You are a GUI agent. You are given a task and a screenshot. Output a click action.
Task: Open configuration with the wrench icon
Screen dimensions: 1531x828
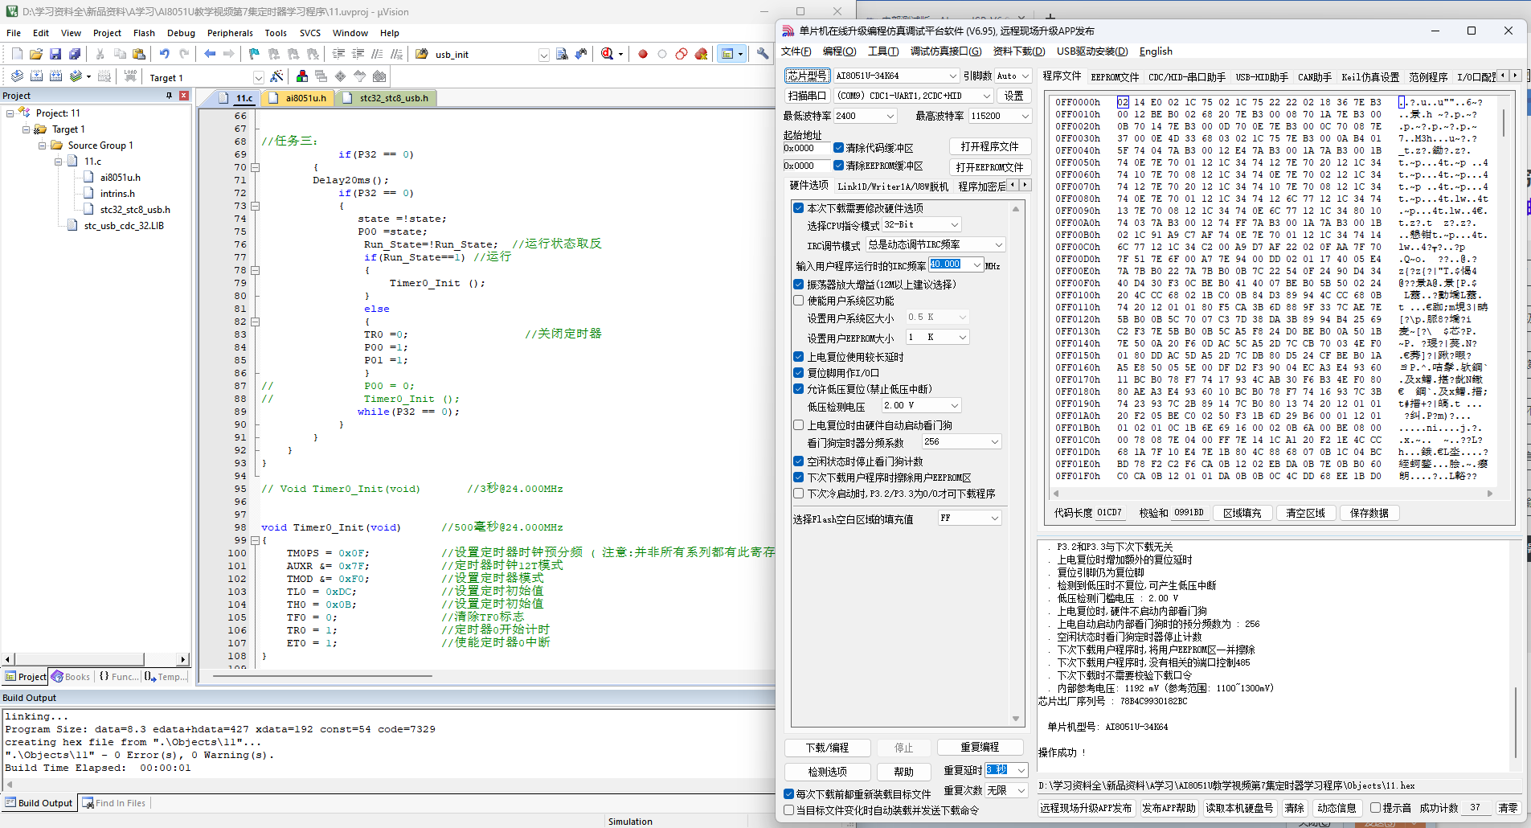point(763,54)
